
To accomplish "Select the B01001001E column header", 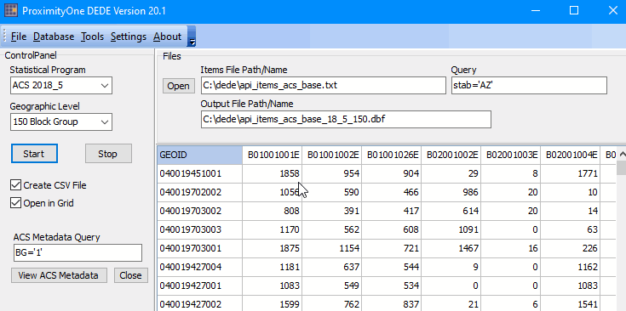I will coord(273,155).
